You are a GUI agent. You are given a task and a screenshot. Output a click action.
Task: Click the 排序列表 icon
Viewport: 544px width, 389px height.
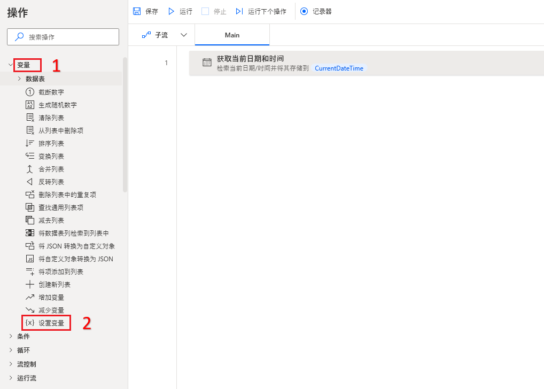tap(30, 143)
